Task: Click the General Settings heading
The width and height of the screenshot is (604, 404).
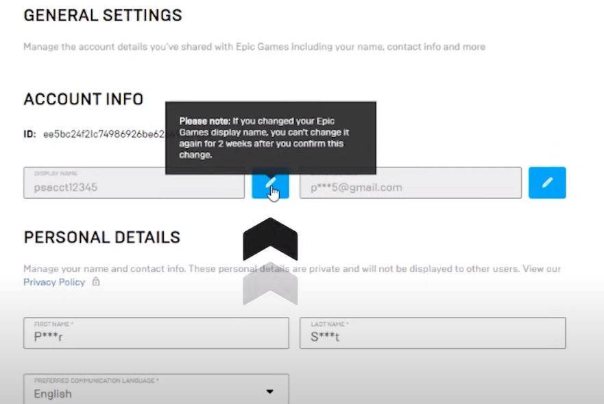Action: (103, 14)
